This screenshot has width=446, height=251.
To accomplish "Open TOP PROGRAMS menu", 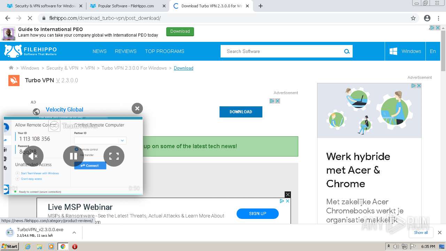I will tap(164, 51).
